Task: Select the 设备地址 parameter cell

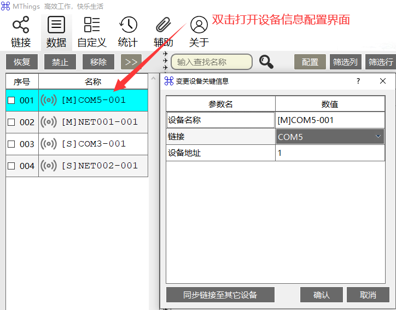Action: point(220,153)
